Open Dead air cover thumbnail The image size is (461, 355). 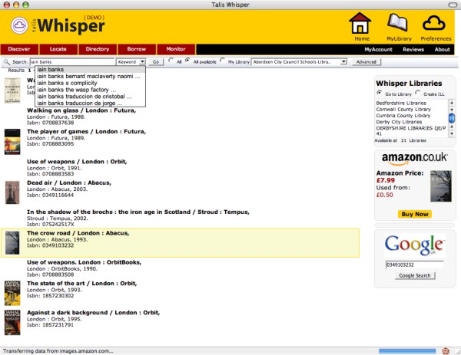pyautogui.click(x=12, y=192)
